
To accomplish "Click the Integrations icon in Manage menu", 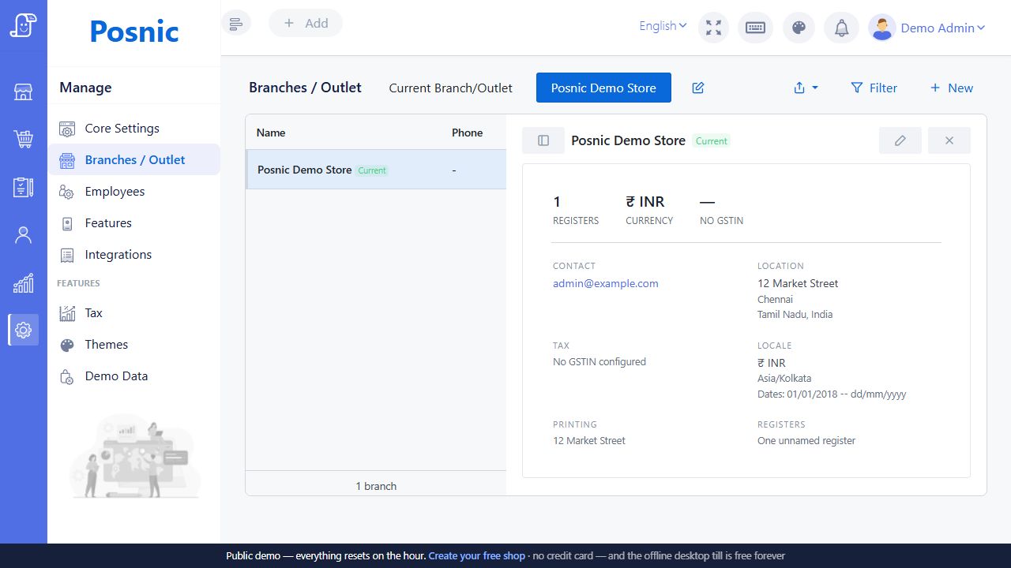I will tap(68, 255).
